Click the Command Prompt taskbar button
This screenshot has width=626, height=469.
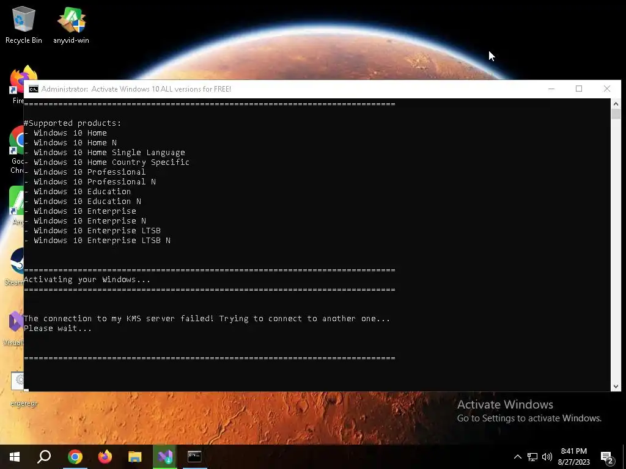(194, 457)
